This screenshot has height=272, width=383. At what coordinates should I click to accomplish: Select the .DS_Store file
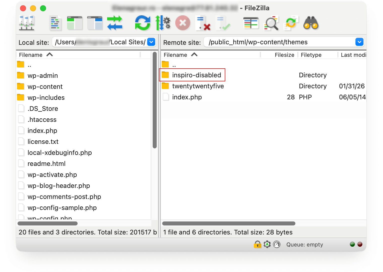pos(84,109)
